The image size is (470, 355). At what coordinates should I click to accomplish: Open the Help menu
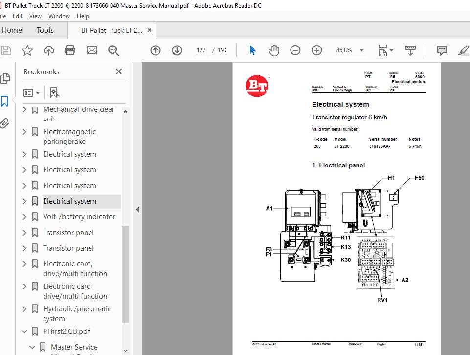click(x=83, y=16)
